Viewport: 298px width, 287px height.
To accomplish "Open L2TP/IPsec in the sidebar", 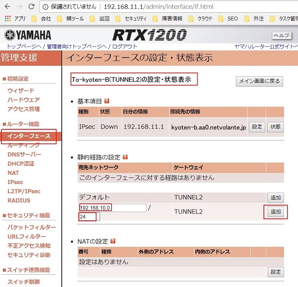I will tap(24, 191).
